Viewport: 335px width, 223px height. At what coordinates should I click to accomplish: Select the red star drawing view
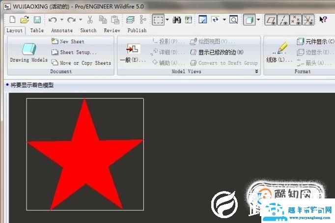[x=85, y=154]
